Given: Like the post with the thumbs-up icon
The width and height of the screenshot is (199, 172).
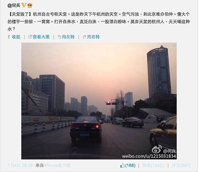Looking at the screenshot, I should pos(122,165).
